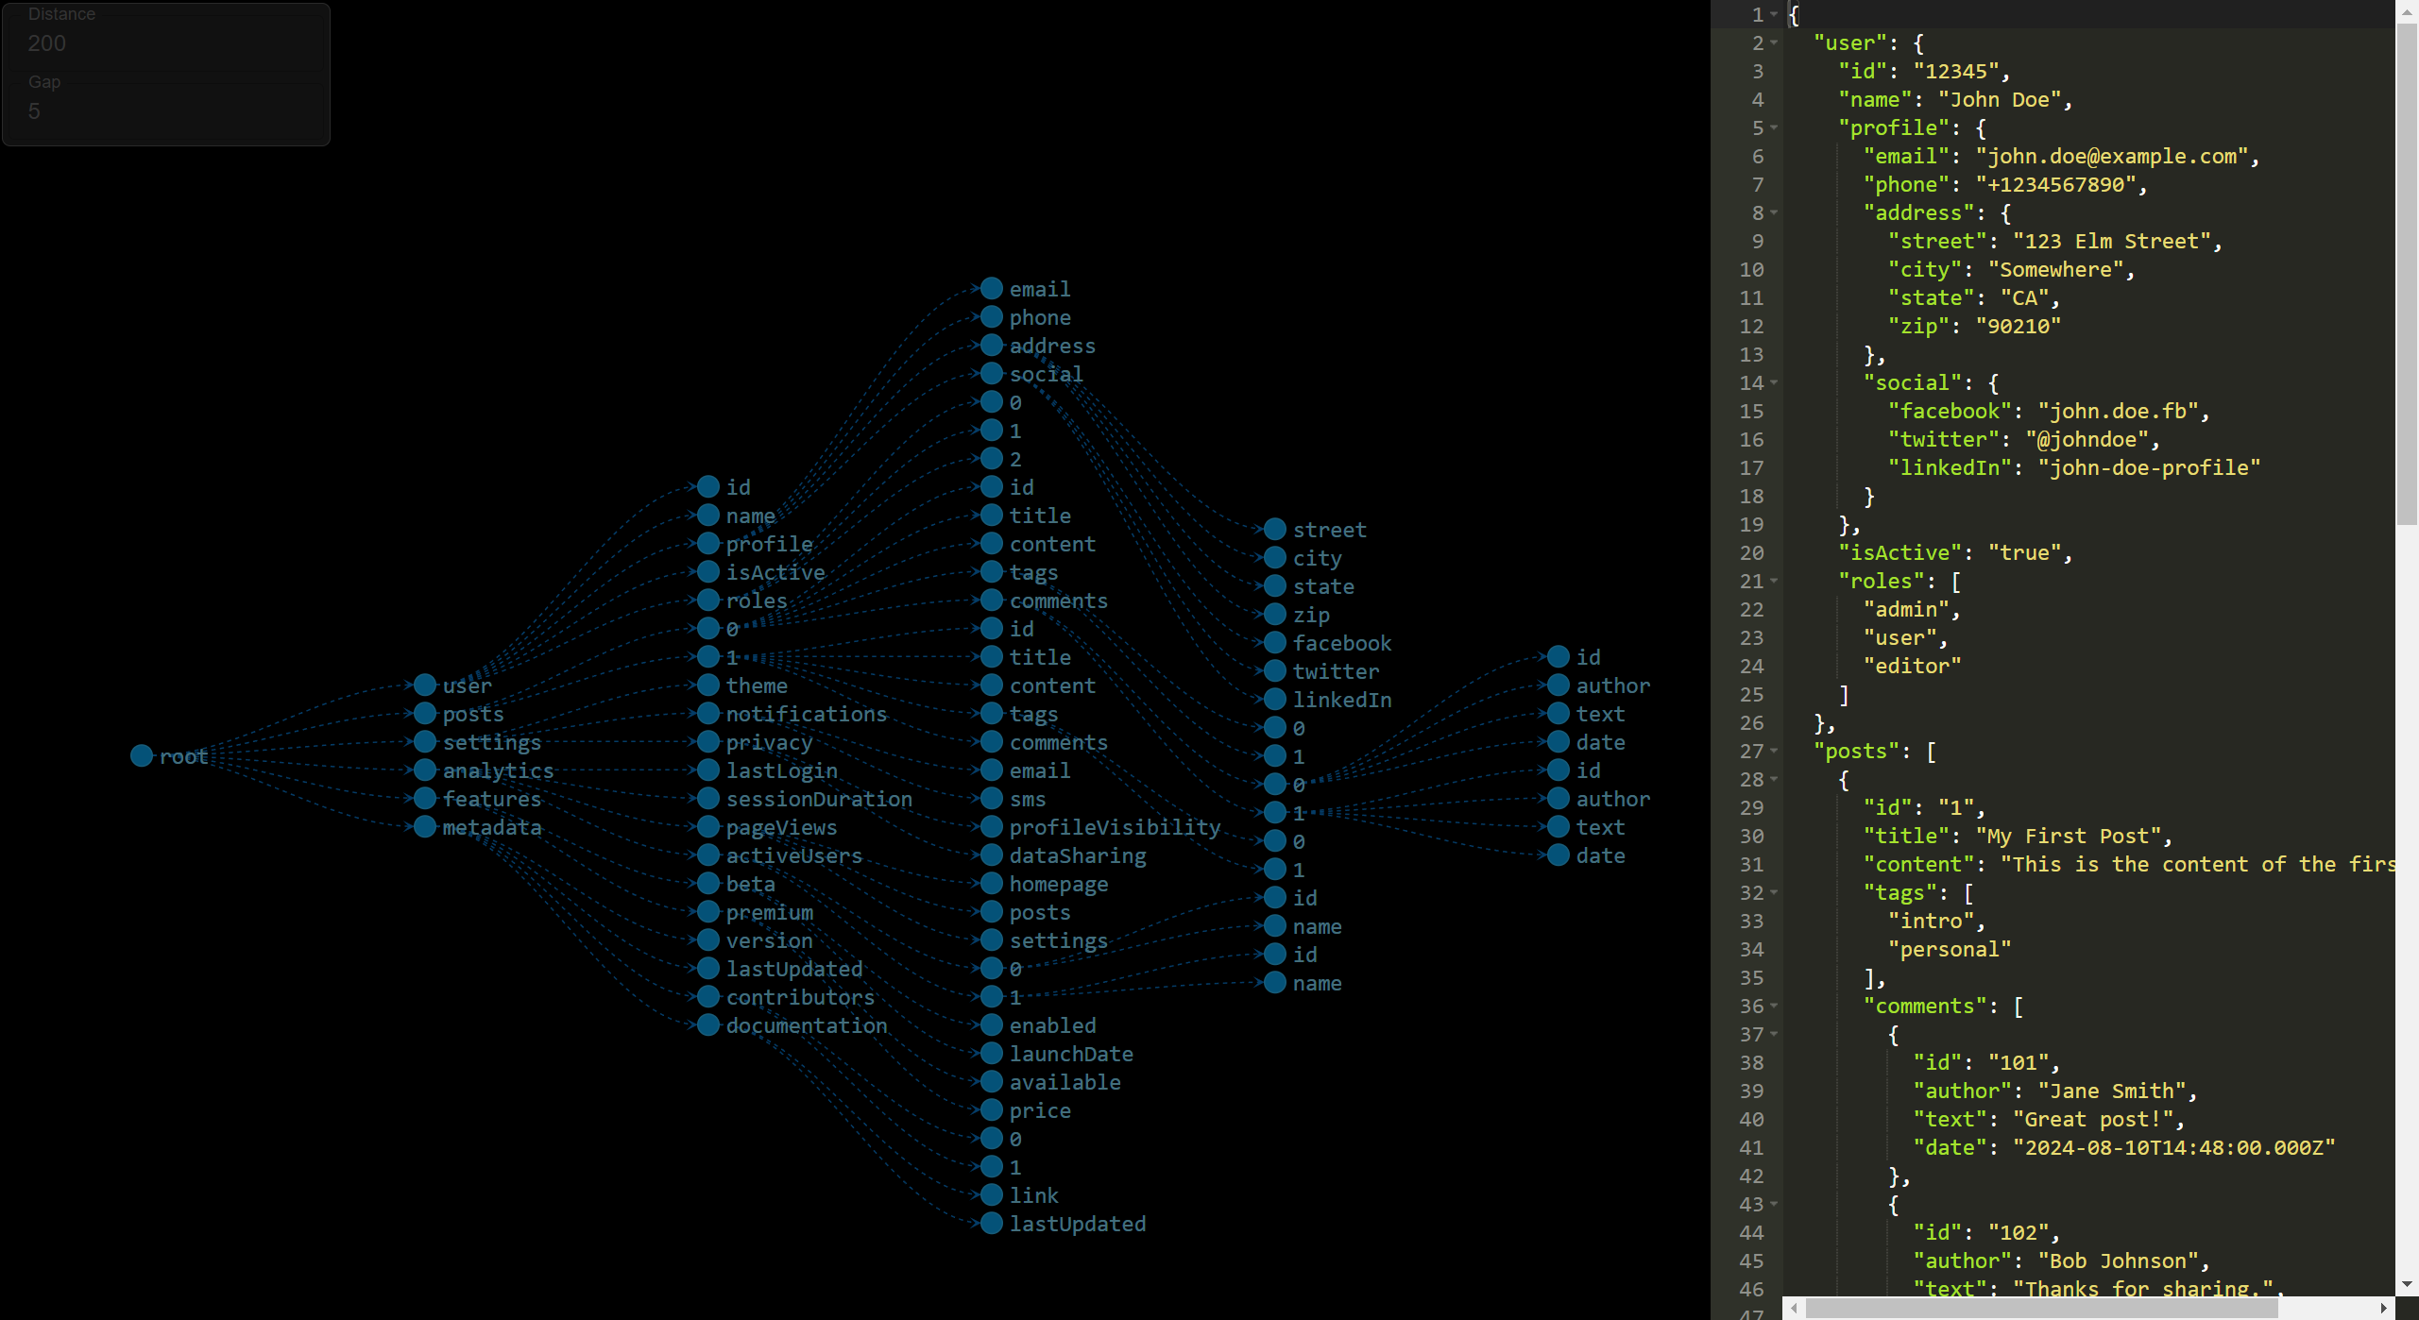
Task: Click the posts node circle
Action: [x=425, y=714]
